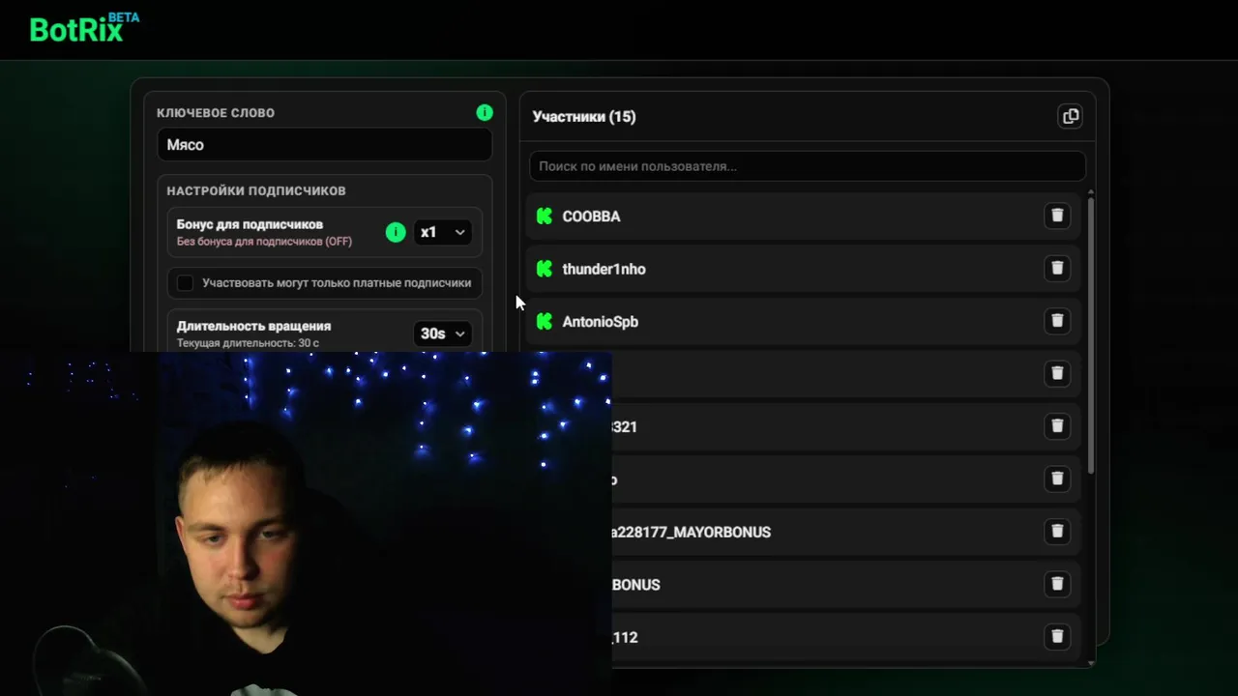
Task: Delete participant thunder1nho
Action: [1057, 268]
